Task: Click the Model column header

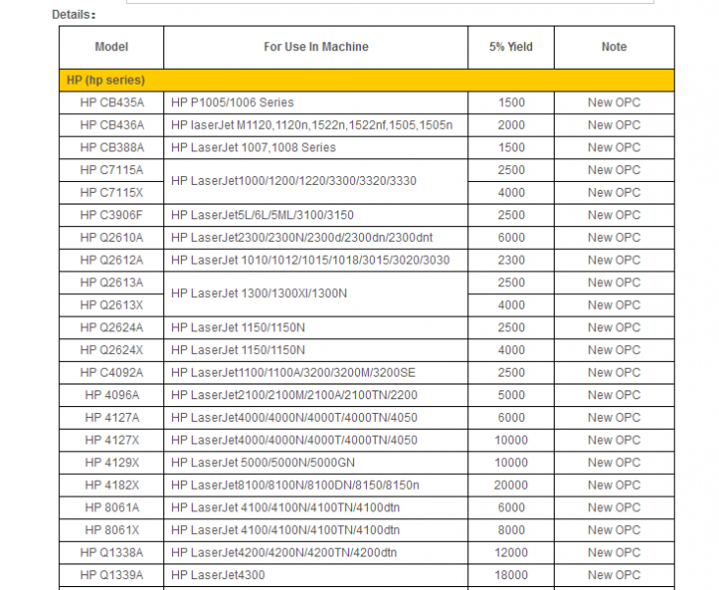Action: [111, 47]
